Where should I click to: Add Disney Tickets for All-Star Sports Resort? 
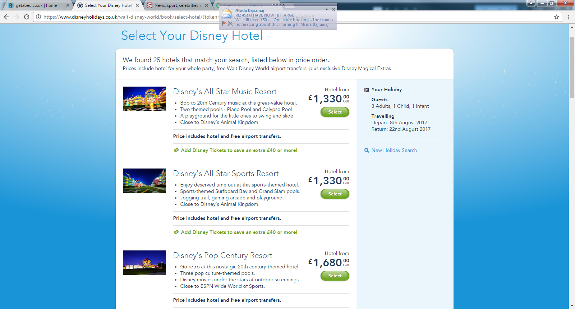click(x=239, y=232)
